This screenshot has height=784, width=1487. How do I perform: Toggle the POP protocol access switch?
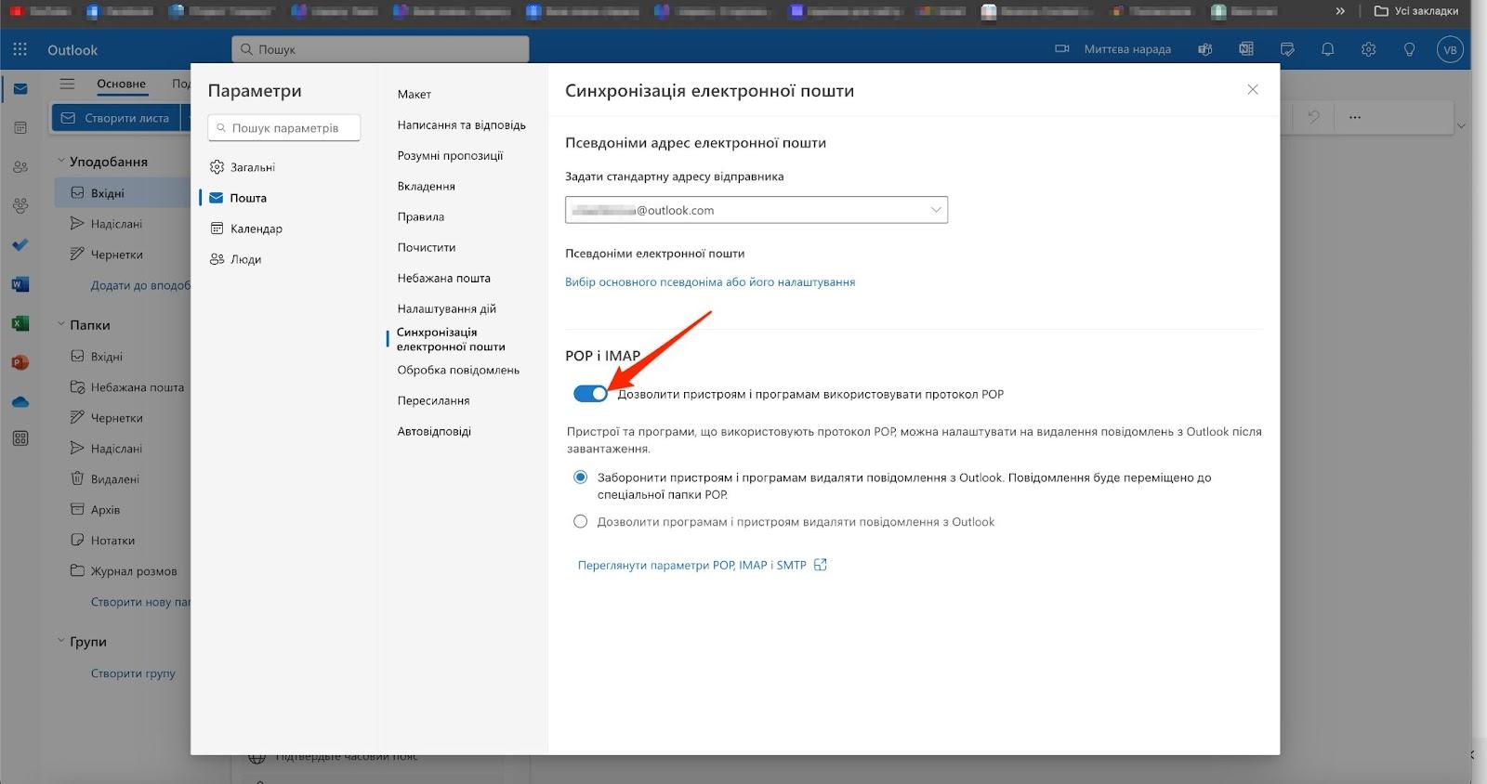pos(590,394)
